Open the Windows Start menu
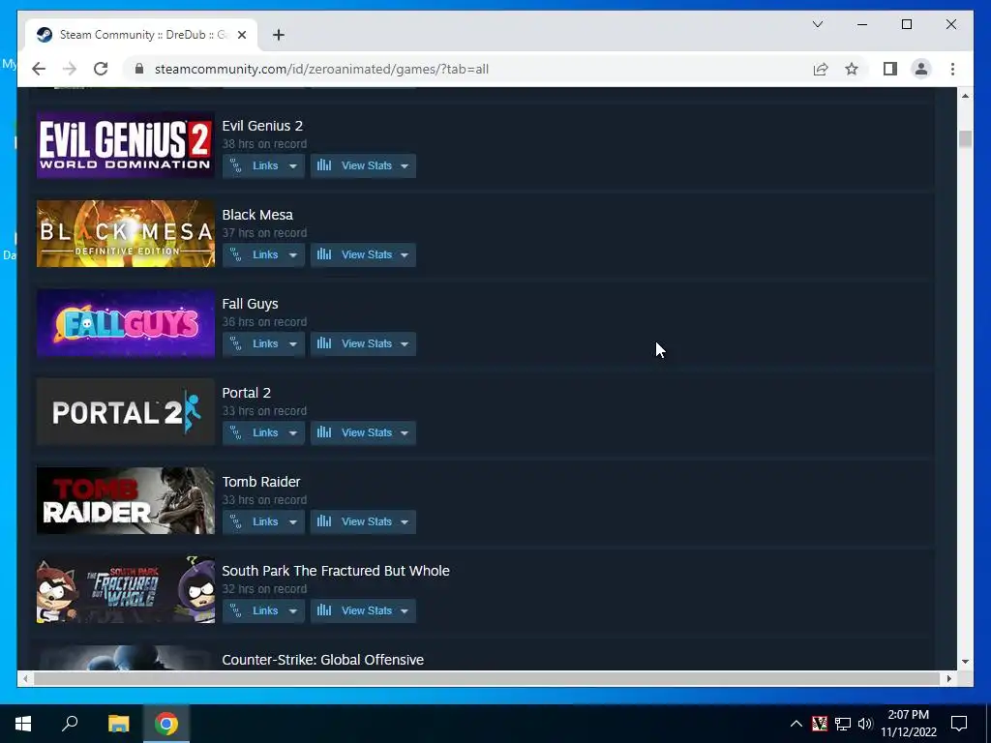Viewport: 991px width, 743px height. [23, 724]
